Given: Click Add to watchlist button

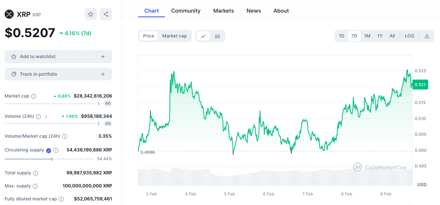Looking at the screenshot, I should (x=59, y=57).
